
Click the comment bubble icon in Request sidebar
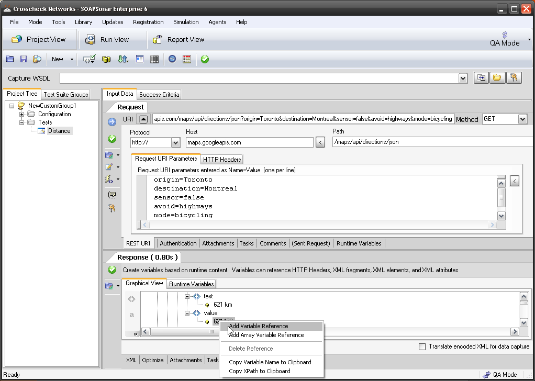click(112, 194)
